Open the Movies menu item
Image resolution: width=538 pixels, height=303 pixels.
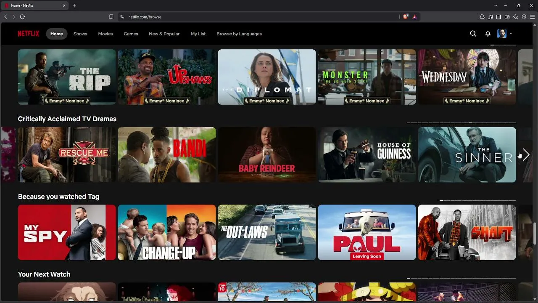pos(105,34)
